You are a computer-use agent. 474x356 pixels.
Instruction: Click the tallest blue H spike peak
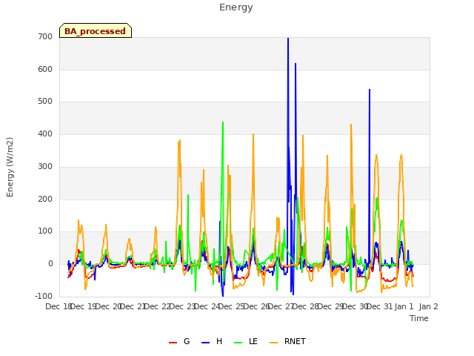coord(288,39)
